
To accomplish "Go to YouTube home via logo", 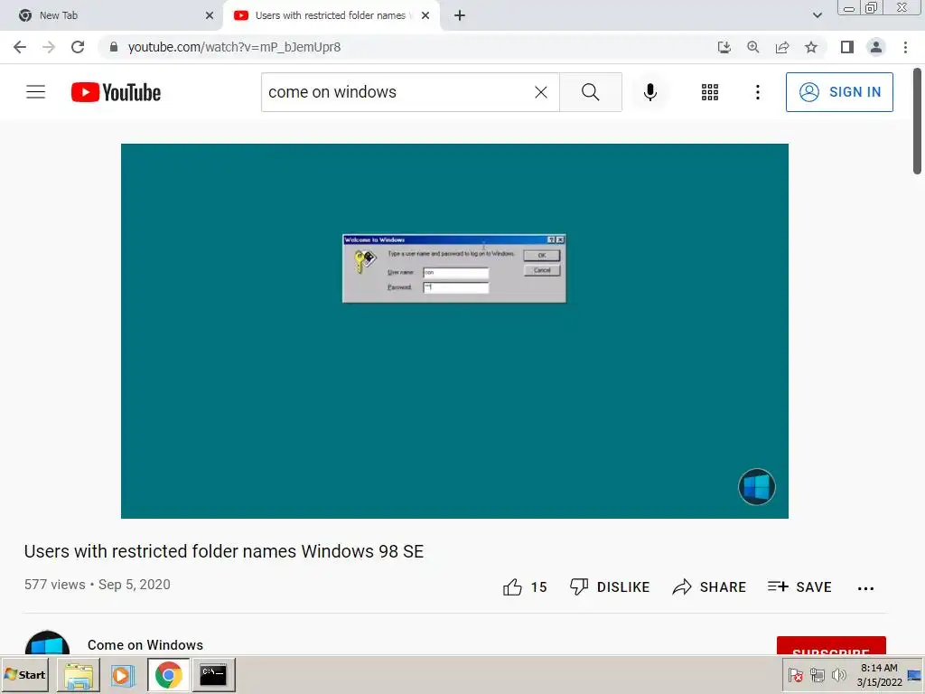I will [x=116, y=92].
